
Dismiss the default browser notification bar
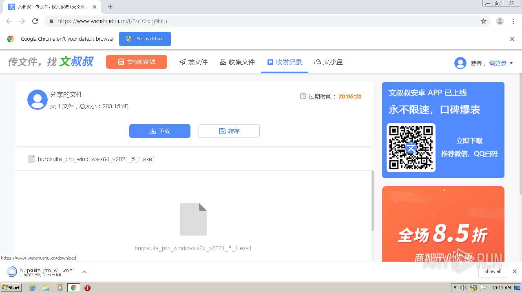[512, 39]
